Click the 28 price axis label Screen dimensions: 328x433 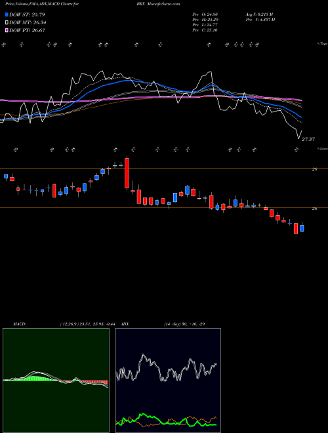point(314,169)
